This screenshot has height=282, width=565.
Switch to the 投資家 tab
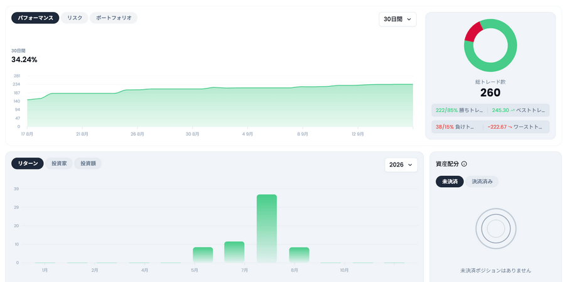pos(59,163)
